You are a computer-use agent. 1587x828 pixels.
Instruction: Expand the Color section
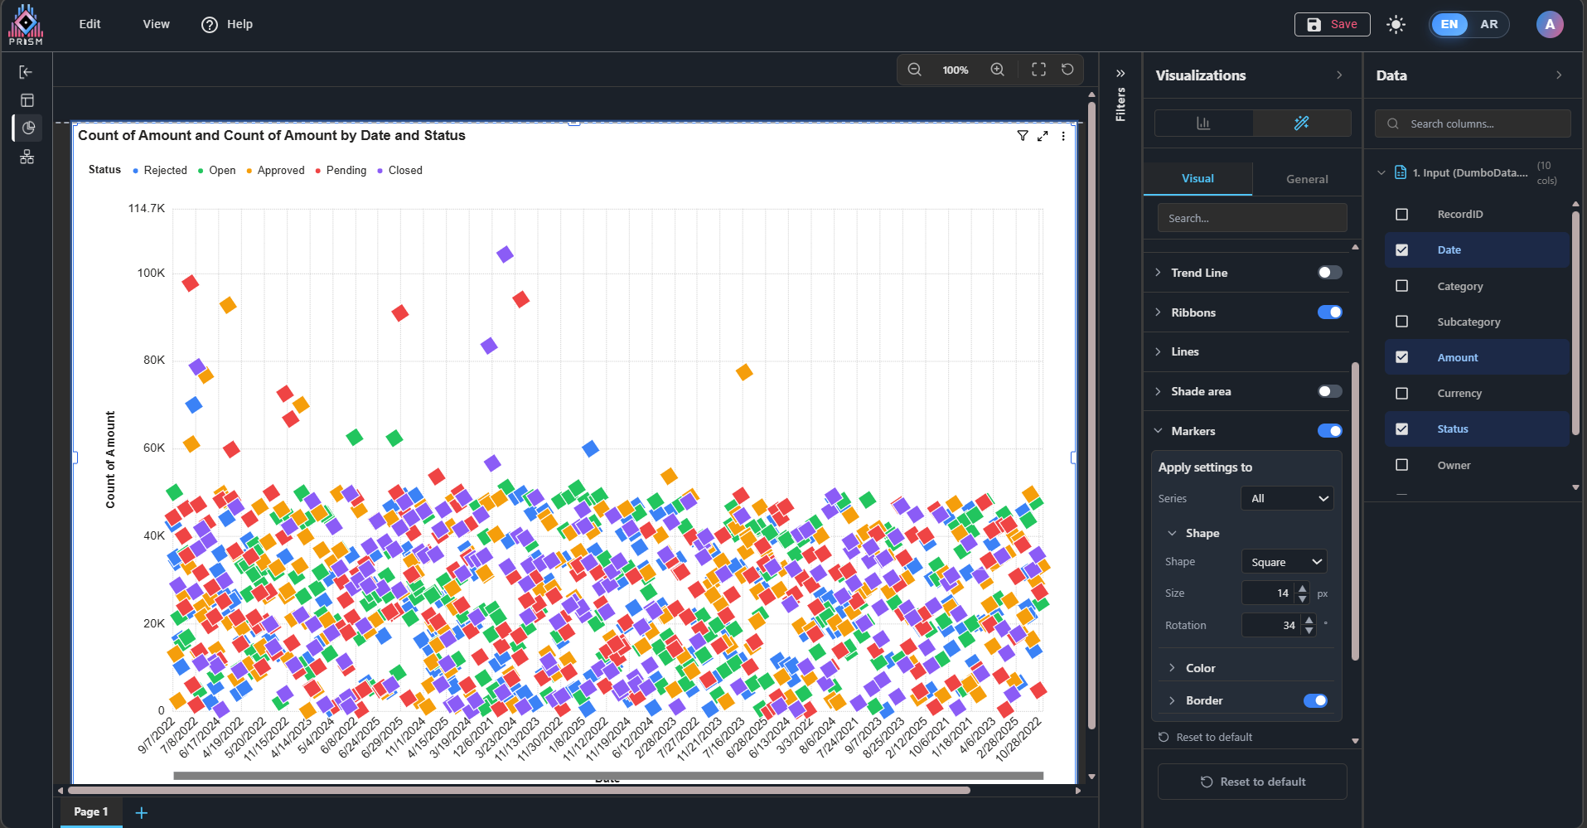click(1200, 668)
